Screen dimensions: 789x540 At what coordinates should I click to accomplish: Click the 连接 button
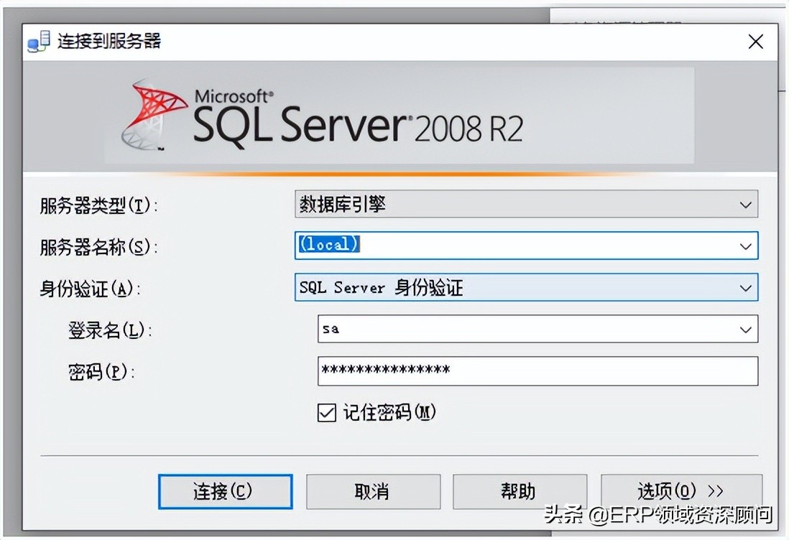point(225,491)
